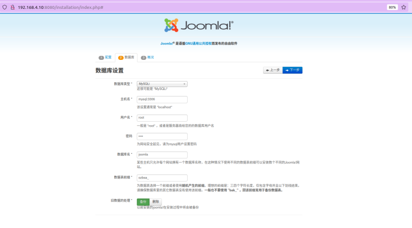Open the 数据库类型 MySQLi dropdown
Screen dimensions: 412x228
pyautogui.click(x=162, y=84)
